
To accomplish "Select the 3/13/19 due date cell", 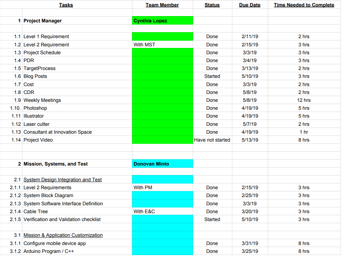I will [x=249, y=68].
